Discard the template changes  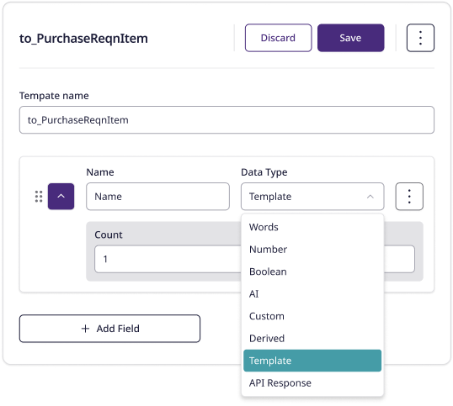click(278, 38)
